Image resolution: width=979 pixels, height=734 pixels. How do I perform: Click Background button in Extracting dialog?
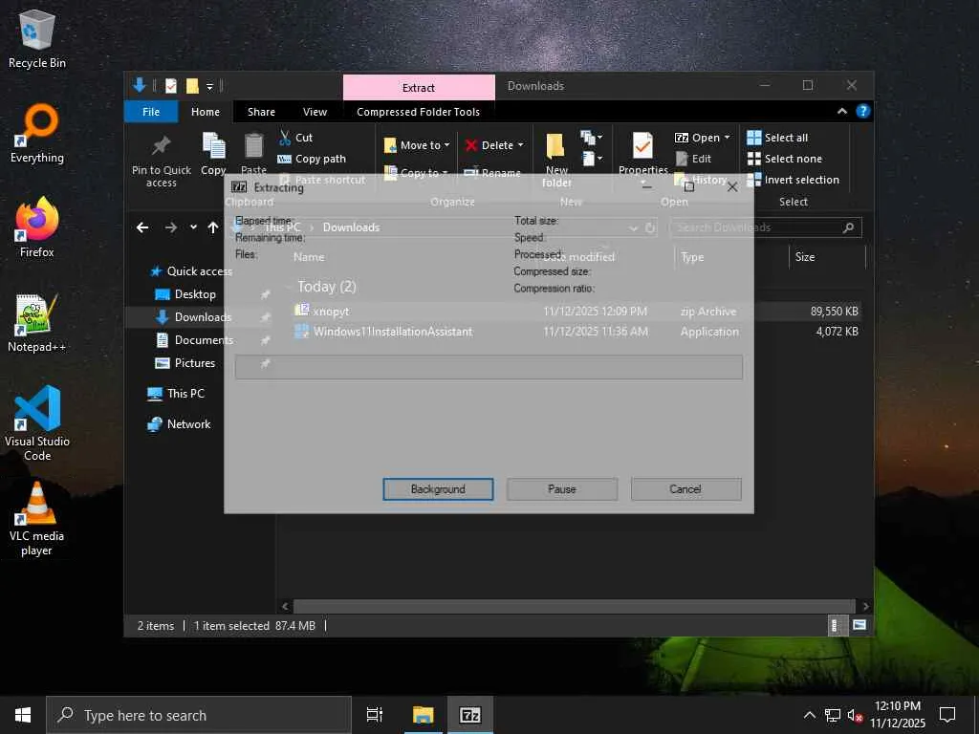438,489
